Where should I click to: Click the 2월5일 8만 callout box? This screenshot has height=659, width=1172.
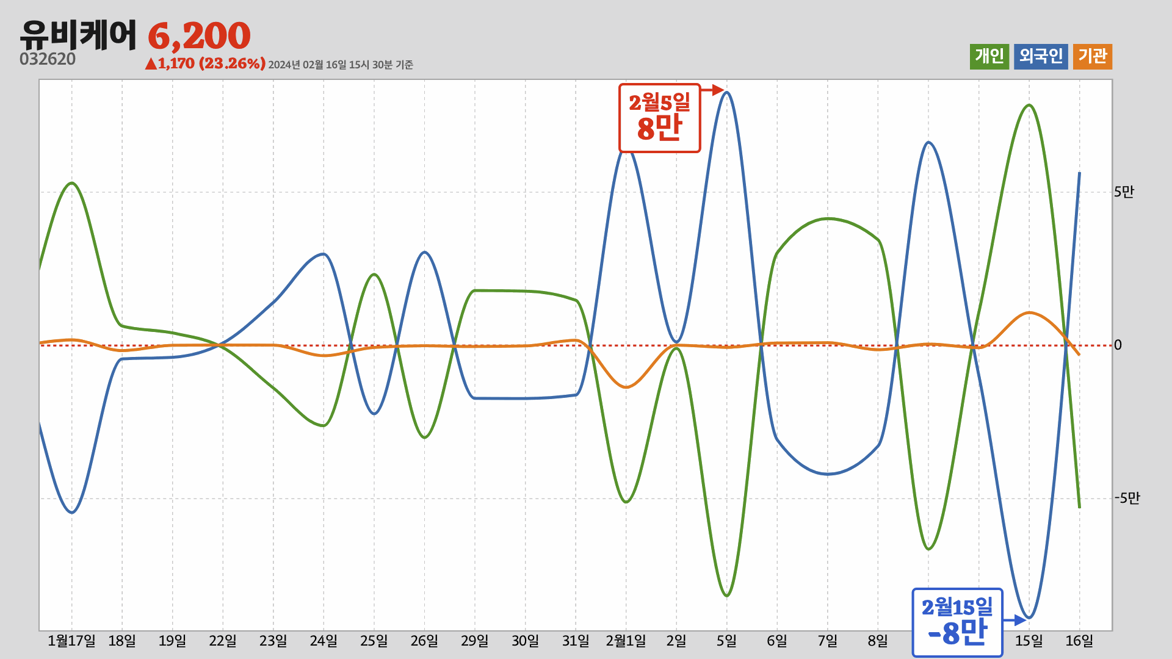[x=659, y=118]
